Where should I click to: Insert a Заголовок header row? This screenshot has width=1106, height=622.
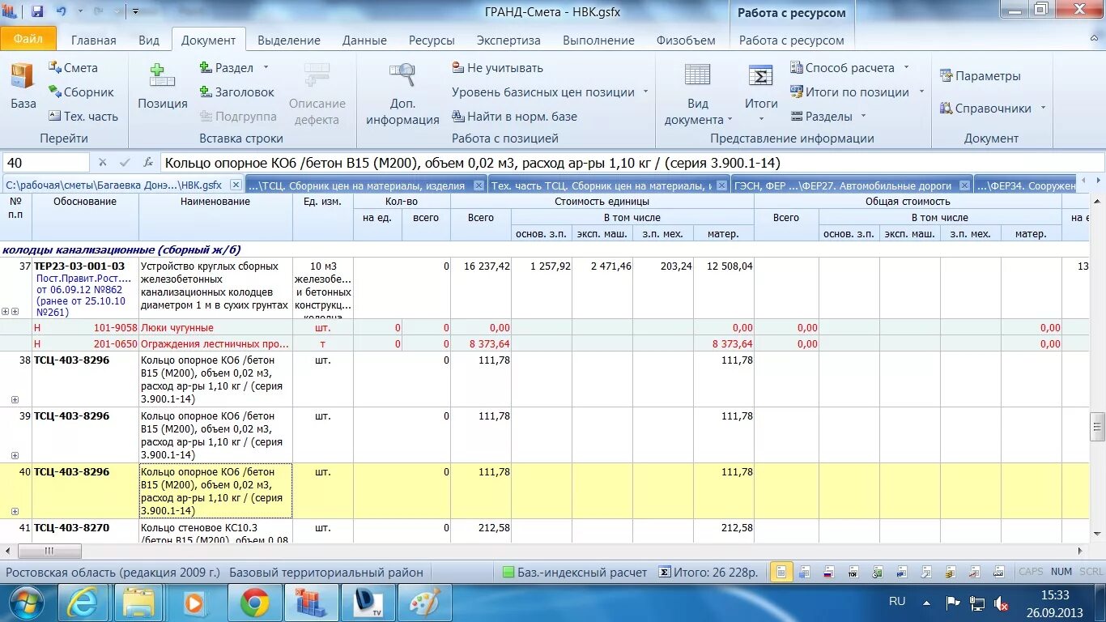coord(236,92)
